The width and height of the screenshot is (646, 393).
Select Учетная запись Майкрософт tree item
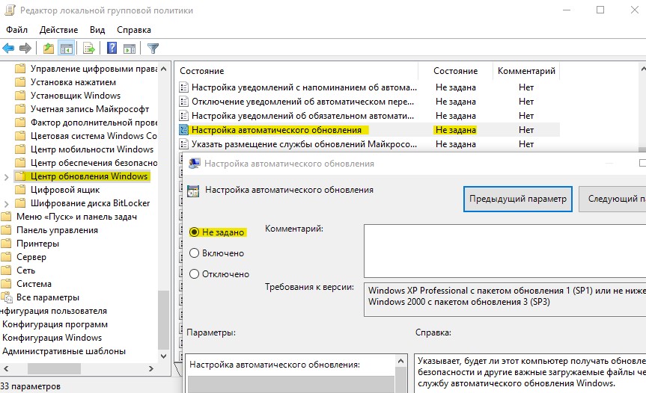tap(90, 109)
